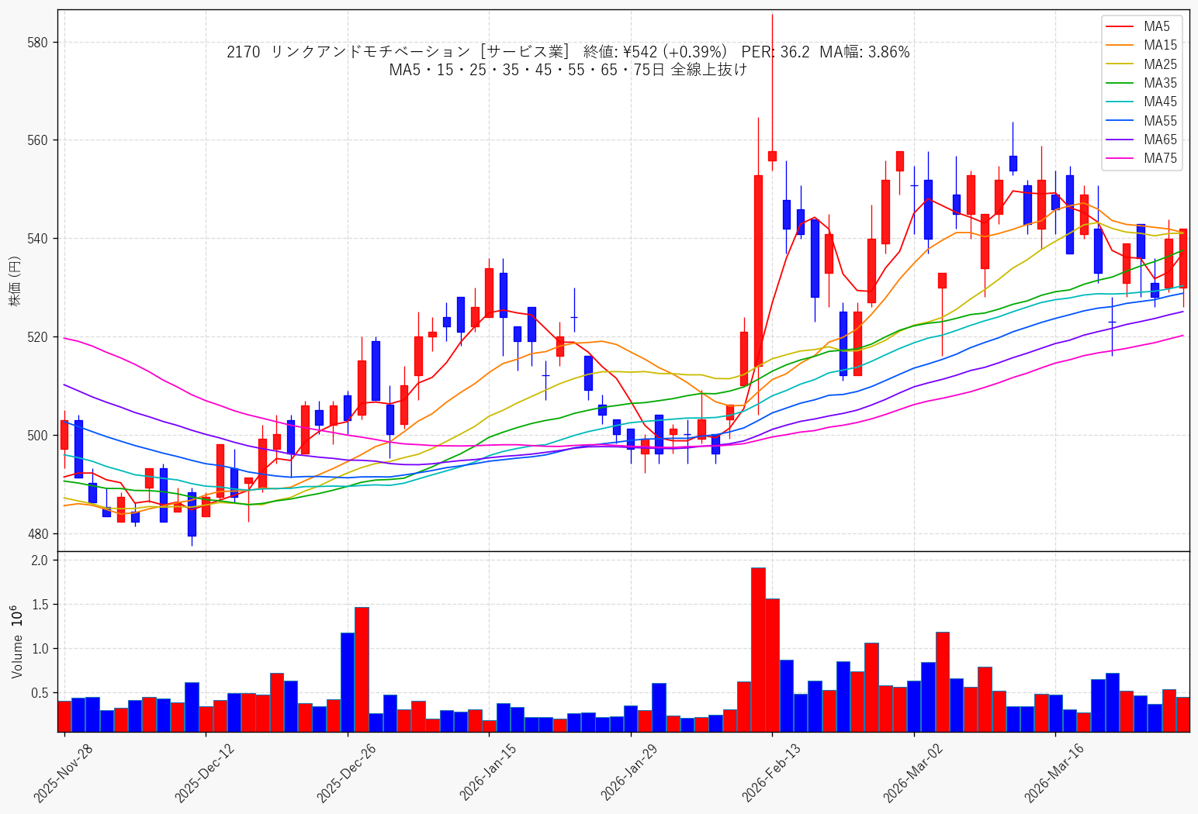Click the 520 price axis tick
This screenshot has width=1198, height=814.
point(37,337)
